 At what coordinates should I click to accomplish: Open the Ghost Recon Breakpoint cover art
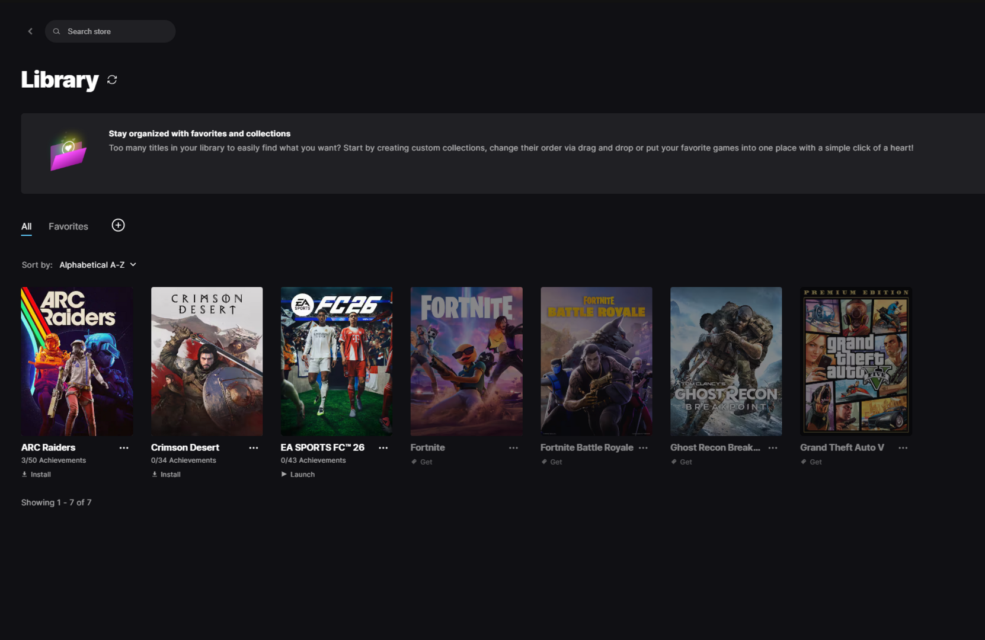[726, 361]
